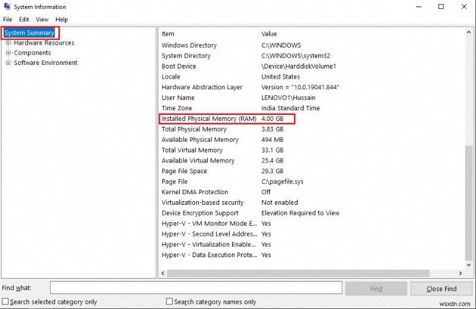Select the Device Encryption Support row
This screenshot has height=309, width=476.
(x=312, y=213)
